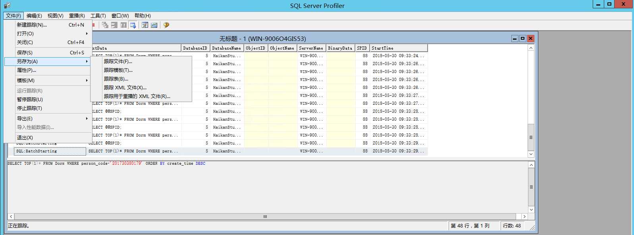The height and width of the screenshot is (235, 634).
Task: Click the SPID column header
Action: click(362, 48)
